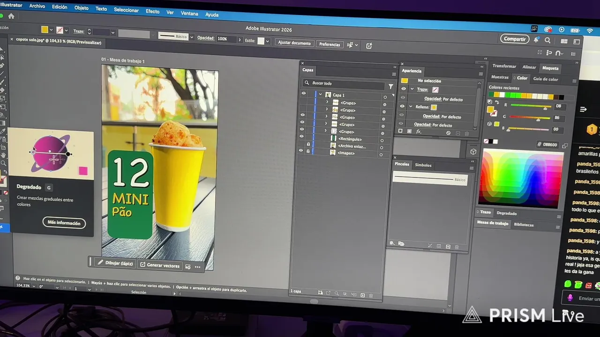Click create new layer icon at Capas panel bottom
600x337 pixels.
362,295
